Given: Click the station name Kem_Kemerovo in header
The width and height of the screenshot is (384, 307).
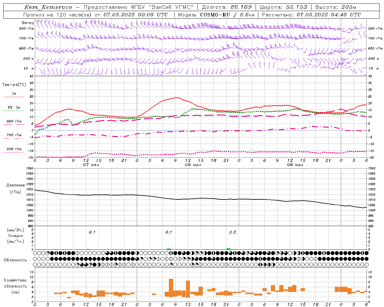Looking at the screenshot, I should tap(48, 7).
